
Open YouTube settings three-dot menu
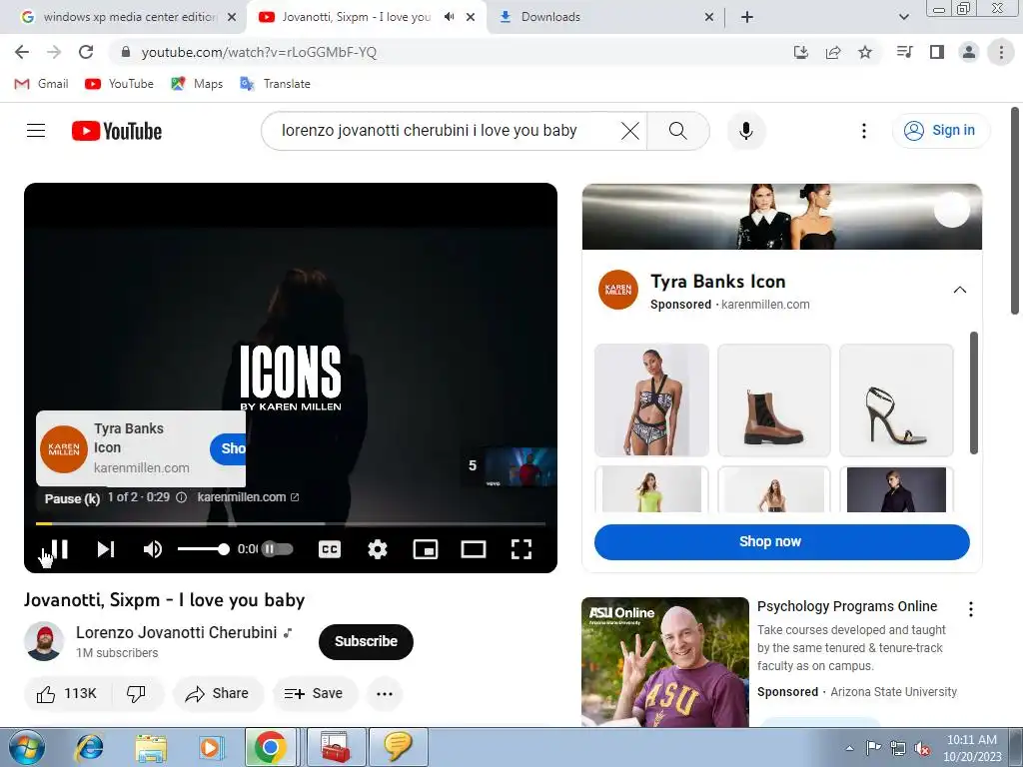click(x=864, y=131)
